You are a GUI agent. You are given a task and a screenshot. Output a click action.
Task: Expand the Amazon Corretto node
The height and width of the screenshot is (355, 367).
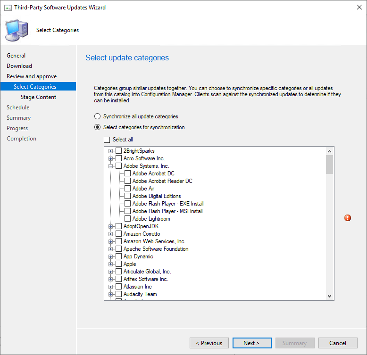110,234
